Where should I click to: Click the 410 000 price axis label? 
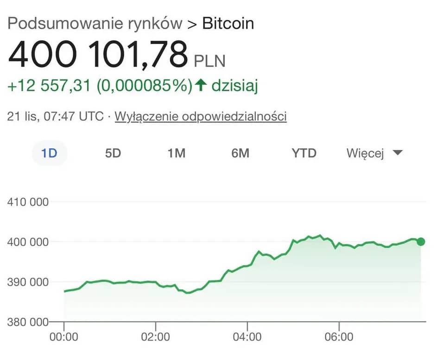[28, 202]
